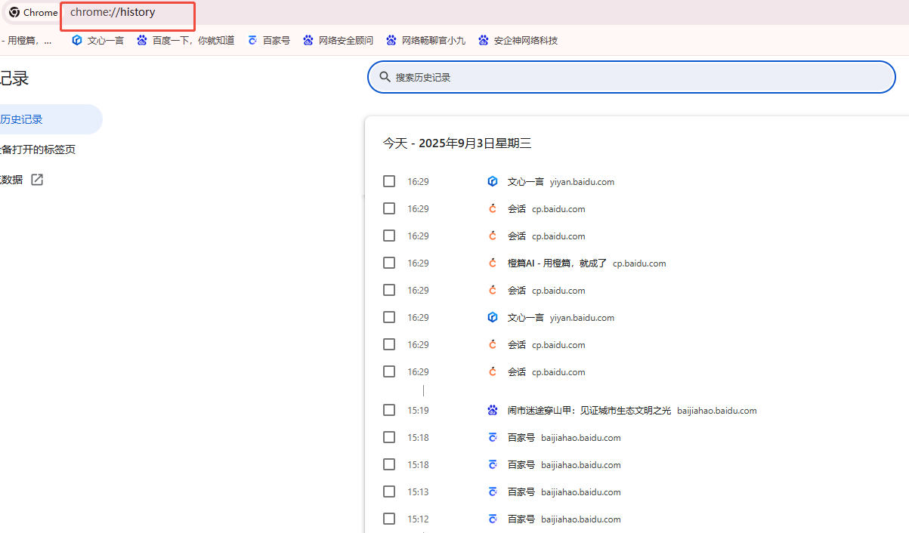The height and width of the screenshot is (533, 909).
Task: Click the 百度一下 paw bookmark icon
Action: 142,41
